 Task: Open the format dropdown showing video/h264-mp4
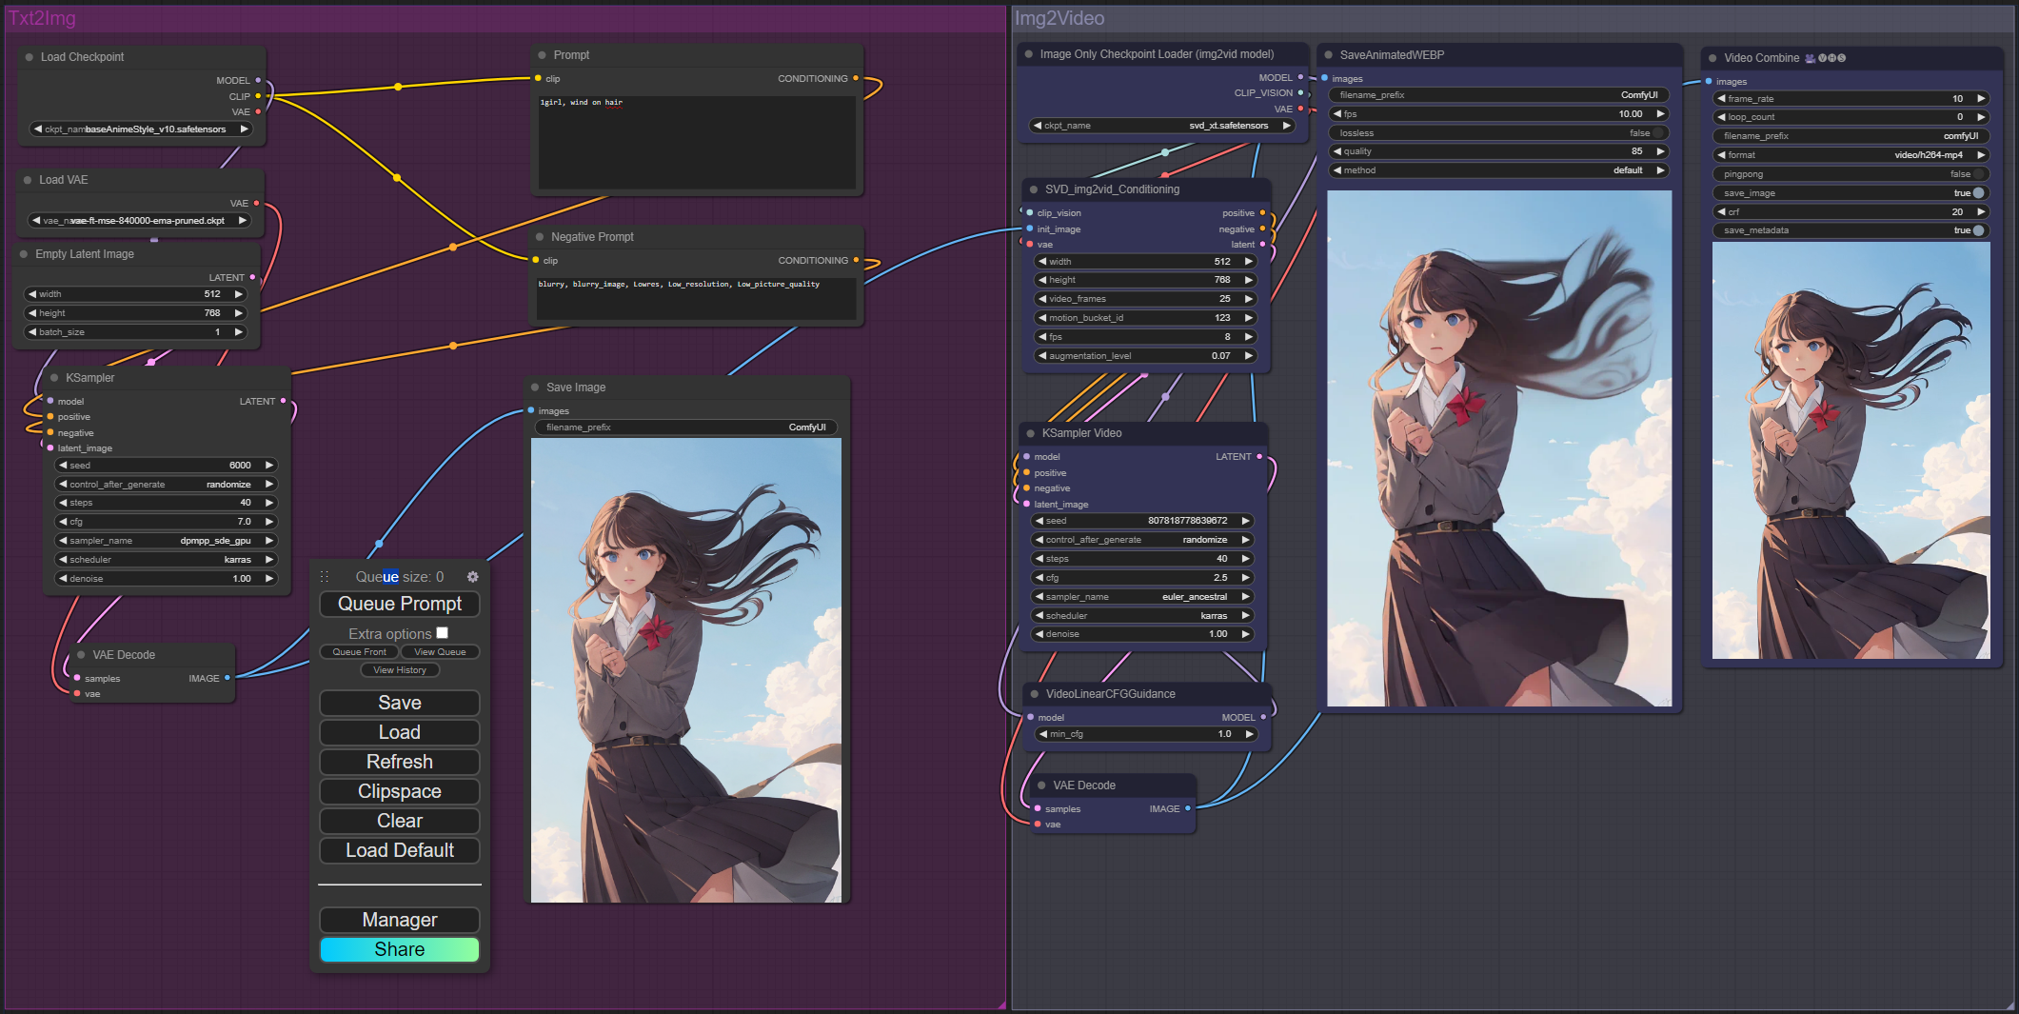coord(1851,155)
